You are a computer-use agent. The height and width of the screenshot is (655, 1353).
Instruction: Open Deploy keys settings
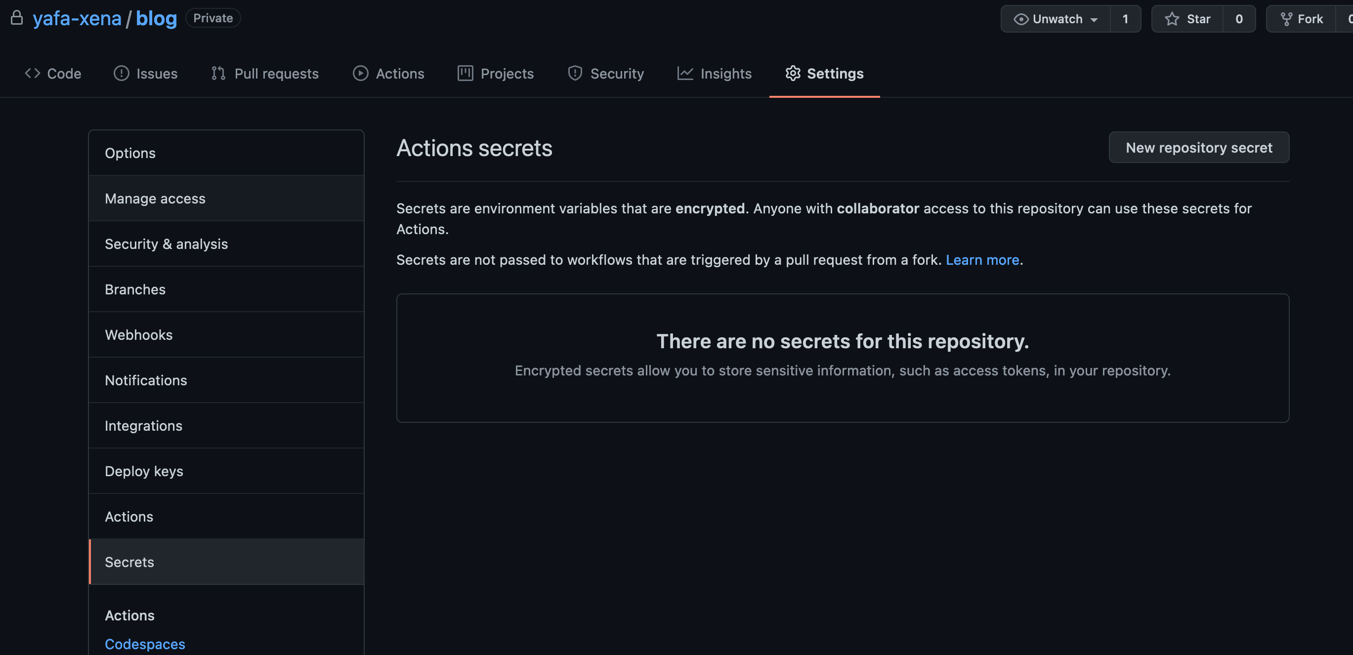pyautogui.click(x=226, y=471)
